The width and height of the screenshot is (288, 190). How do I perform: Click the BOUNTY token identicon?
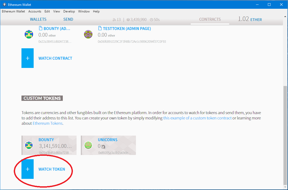pos(29,145)
